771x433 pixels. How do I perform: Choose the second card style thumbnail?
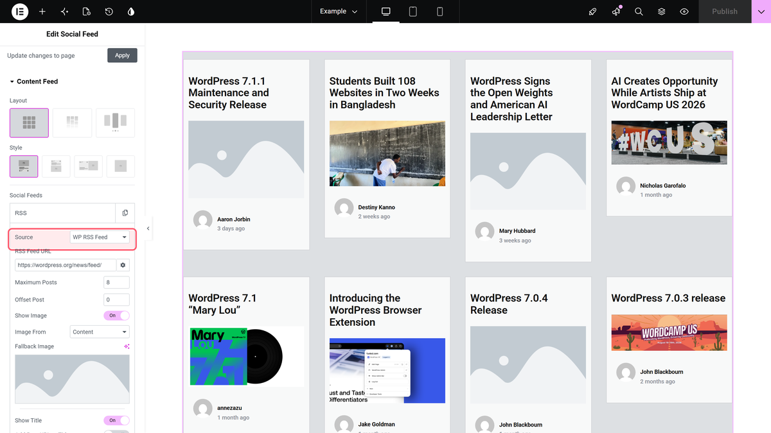56,166
